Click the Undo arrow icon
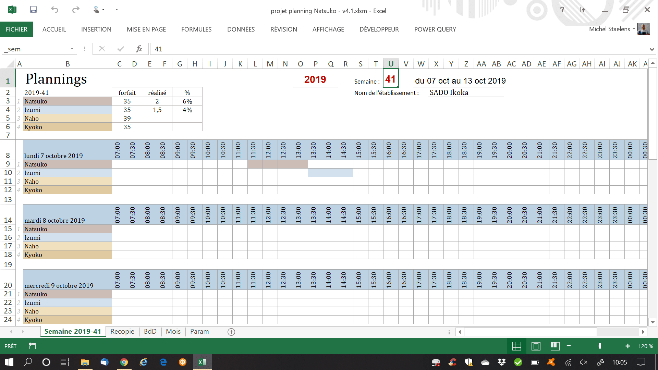Image resolution: width=658 pixels, height=370 pixels. tap(54, 10)
